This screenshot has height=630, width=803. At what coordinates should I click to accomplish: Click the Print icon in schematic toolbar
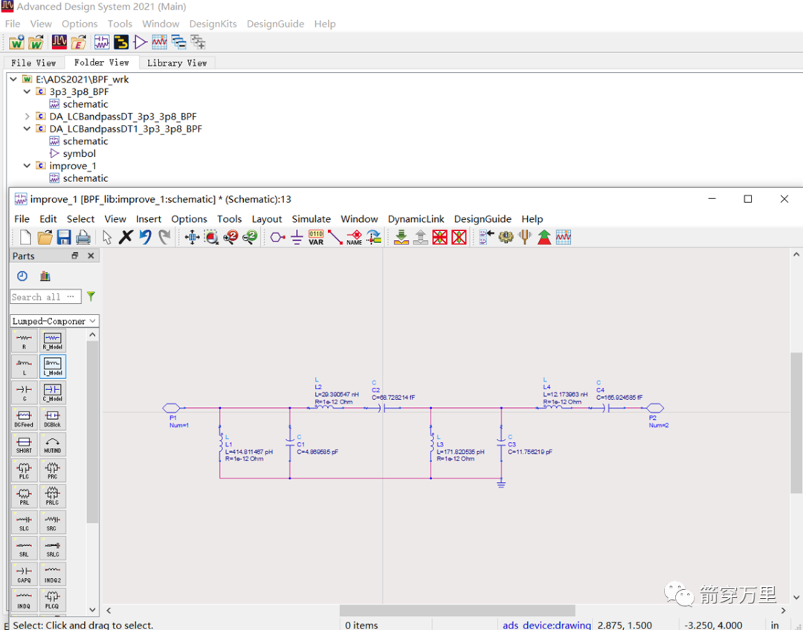tap(83, 237)
